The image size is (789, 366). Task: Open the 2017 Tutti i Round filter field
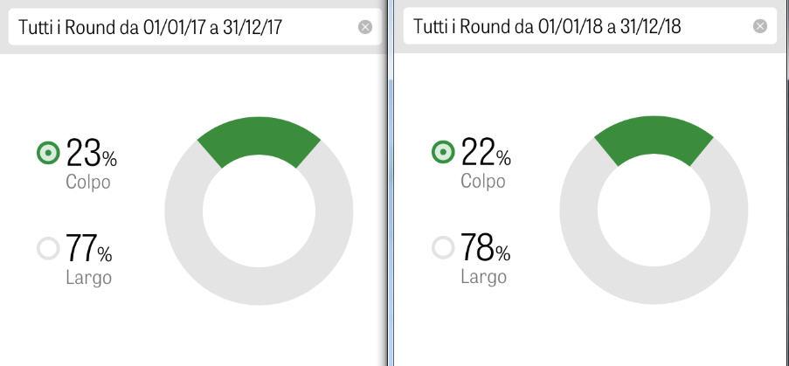[x=175, y=27]
